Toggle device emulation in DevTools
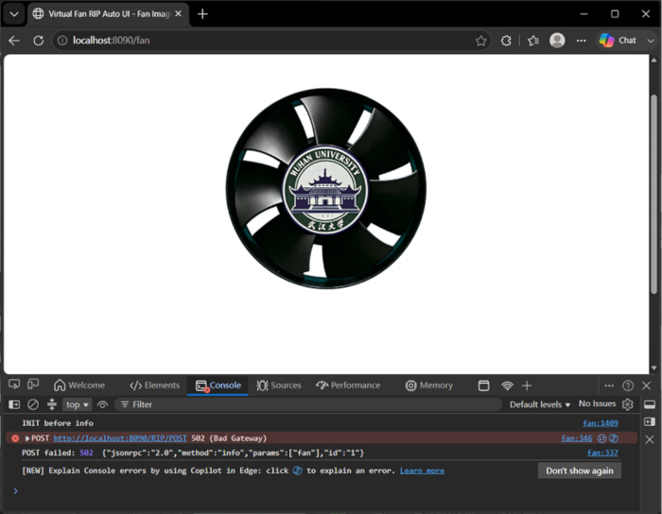662x514 pixels. pos(33,385)
